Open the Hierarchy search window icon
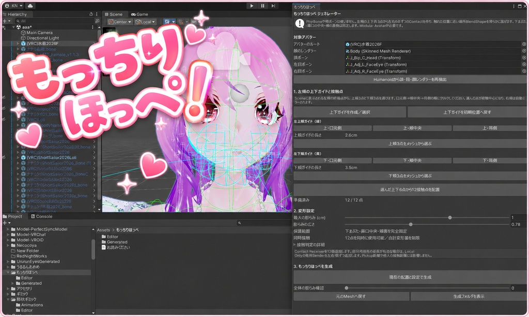This screenshot has width=529, height=317. [x=97, y=21]
